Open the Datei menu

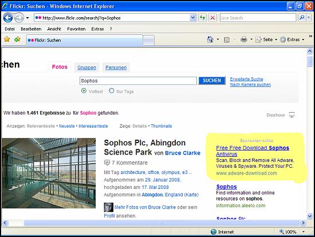10,29
